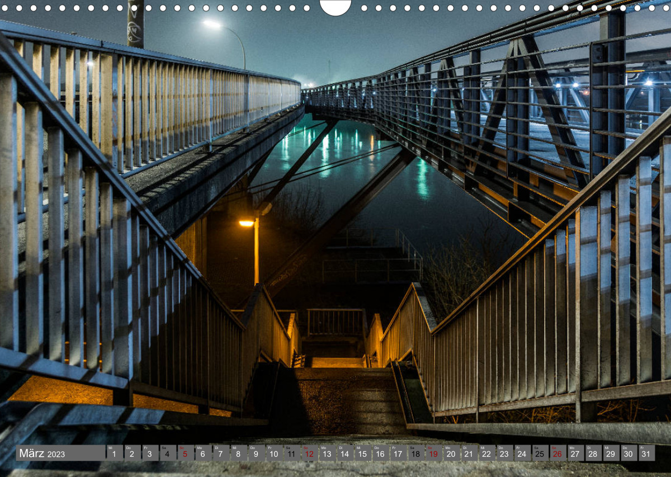This screenshot has height=477, width=671.
Task: Select the red Sunday 5 date
Action: [186, 454]
